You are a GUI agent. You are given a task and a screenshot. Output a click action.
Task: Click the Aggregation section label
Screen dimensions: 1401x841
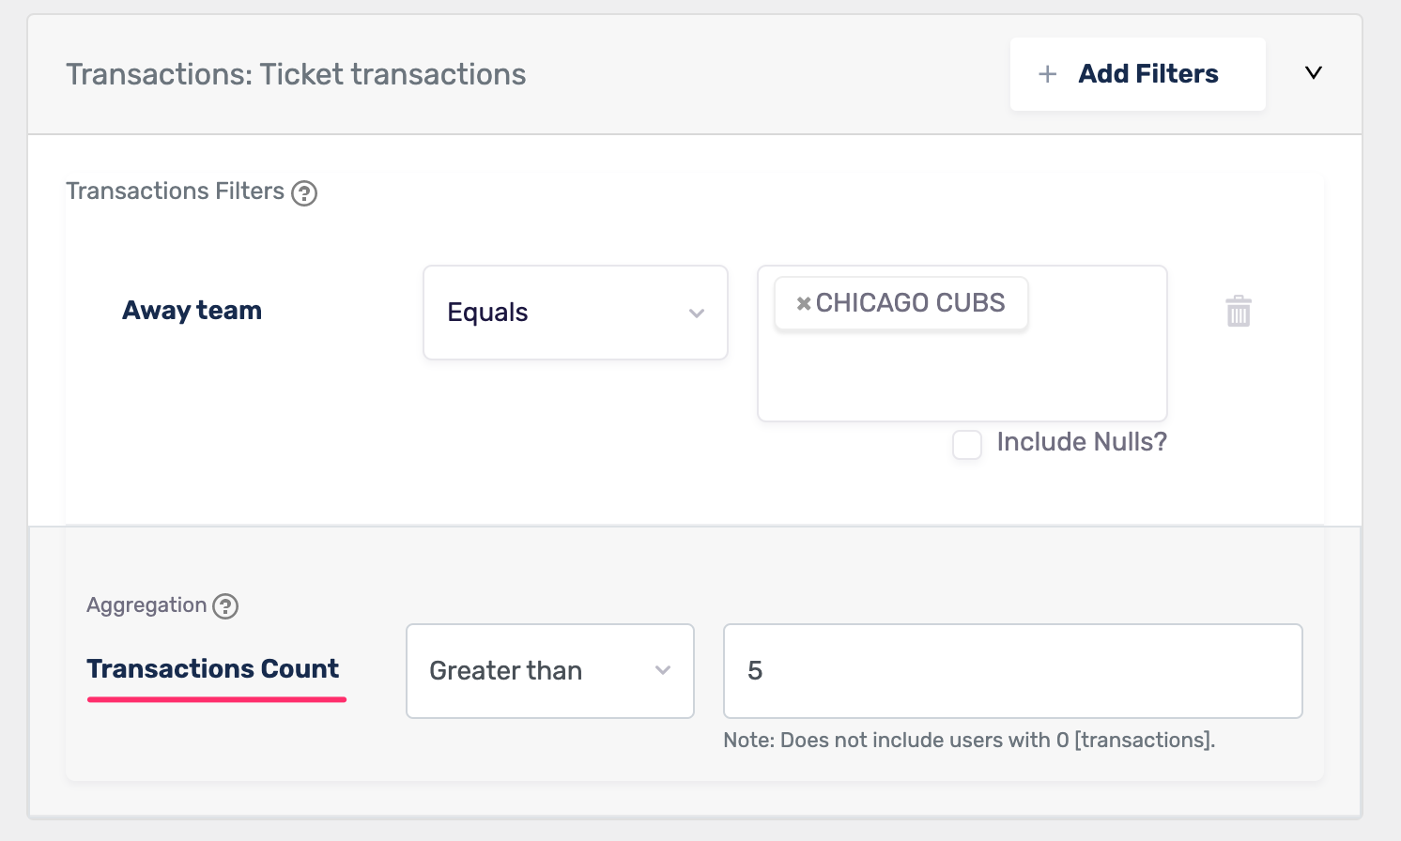click(x=146, y=605)
